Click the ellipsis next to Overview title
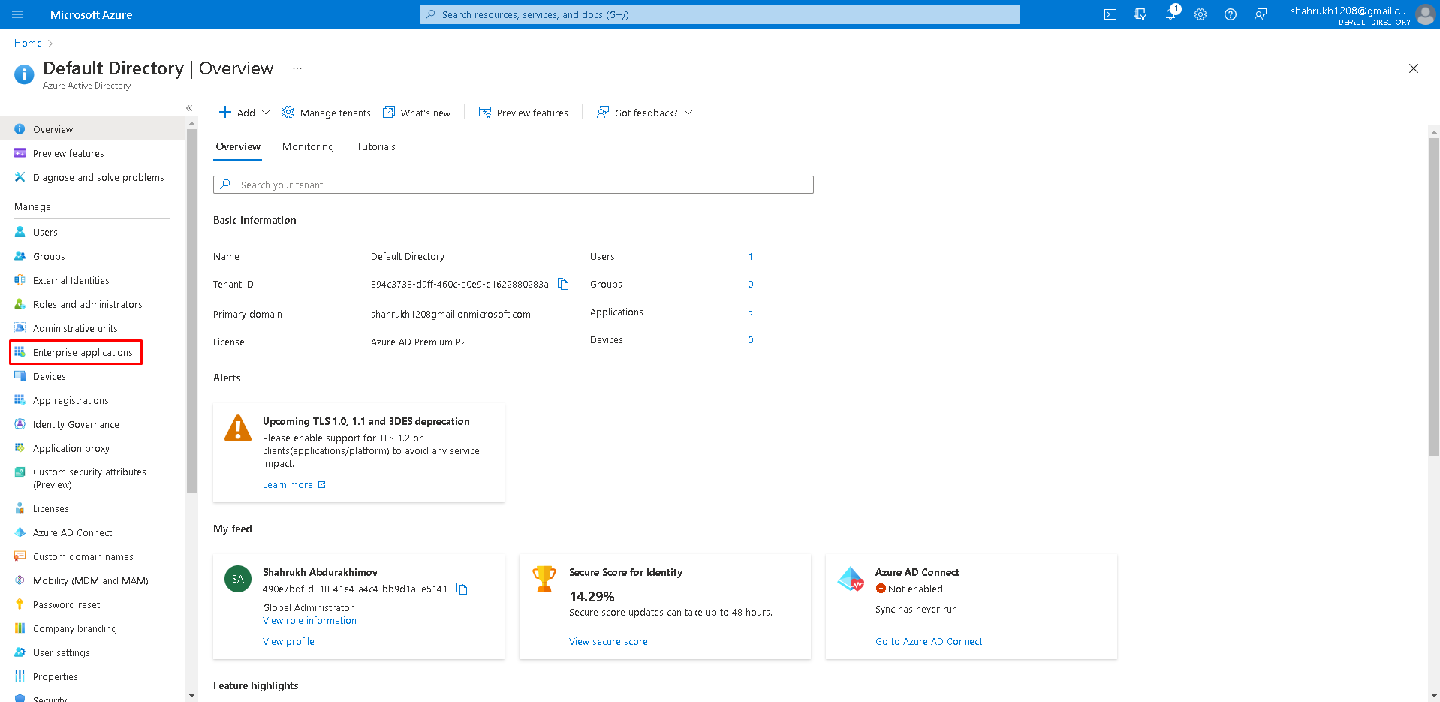The image size is (1440, 702). (x=297, y=68)
